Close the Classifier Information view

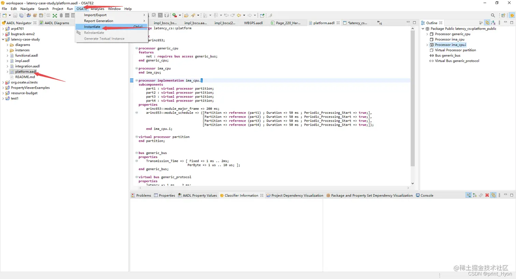pyautogui.click(x=262, y=195)
